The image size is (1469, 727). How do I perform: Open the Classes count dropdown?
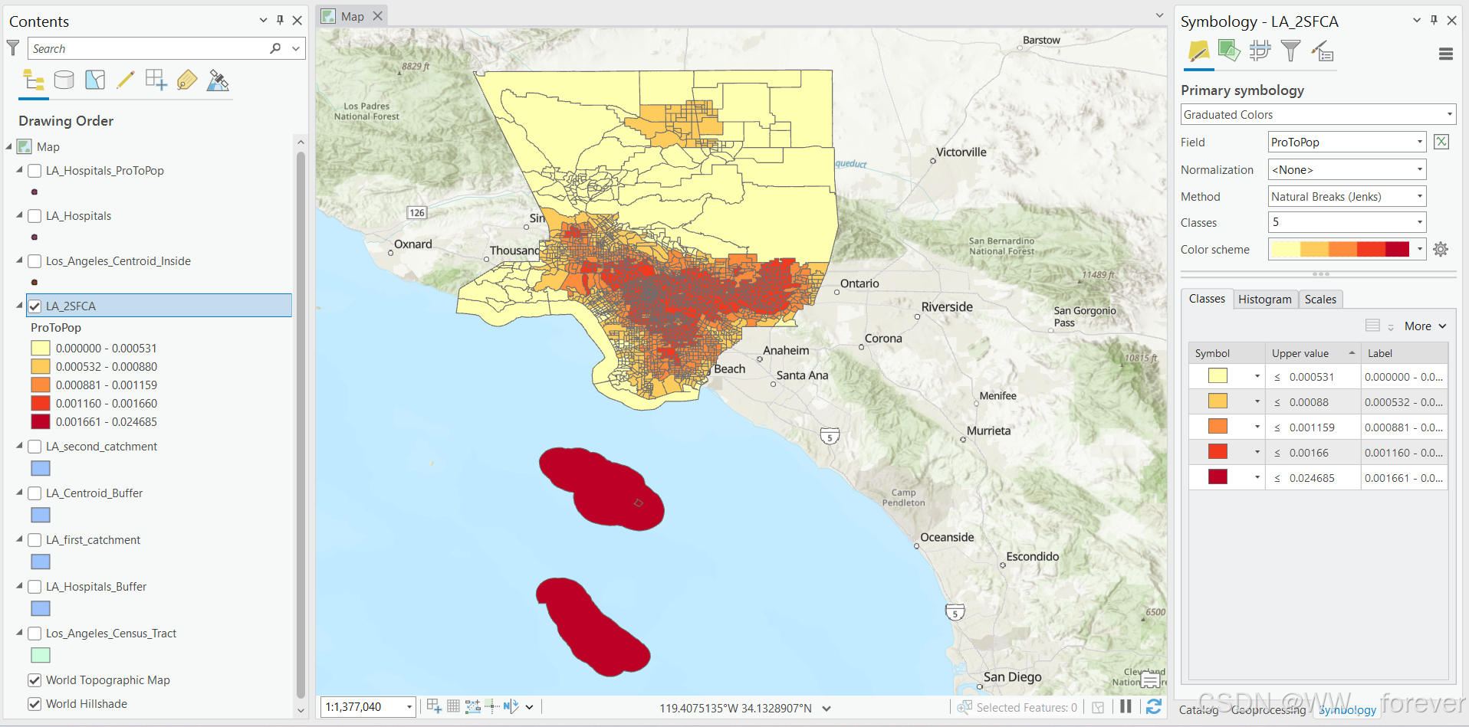1418,222
